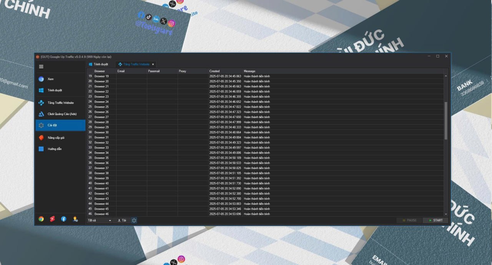The width and height of the screenshot is (492, 265).
Task: Click the icon on Tăng Traffic Website tab
Action: point(120,64)
